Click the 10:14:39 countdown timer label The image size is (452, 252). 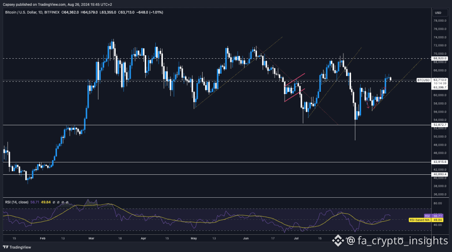click(440, 83)
